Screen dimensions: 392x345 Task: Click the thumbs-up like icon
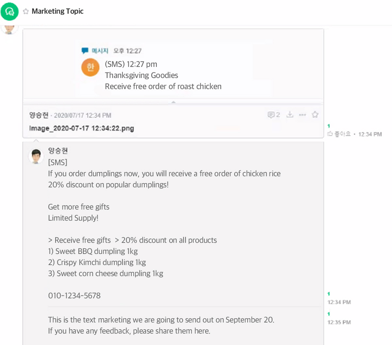click(x=330, y=134)
